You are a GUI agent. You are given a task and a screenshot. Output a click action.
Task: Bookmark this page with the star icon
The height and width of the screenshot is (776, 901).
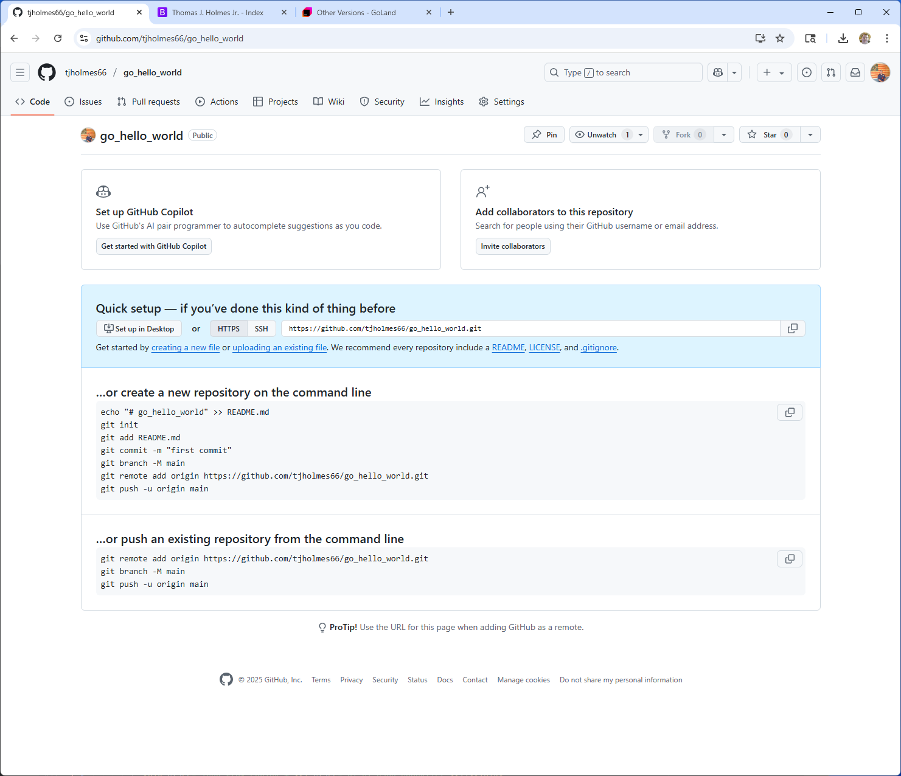tap(780, 38)
